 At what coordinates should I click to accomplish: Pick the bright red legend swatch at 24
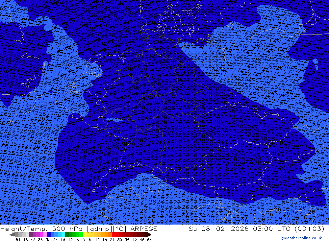114,235
